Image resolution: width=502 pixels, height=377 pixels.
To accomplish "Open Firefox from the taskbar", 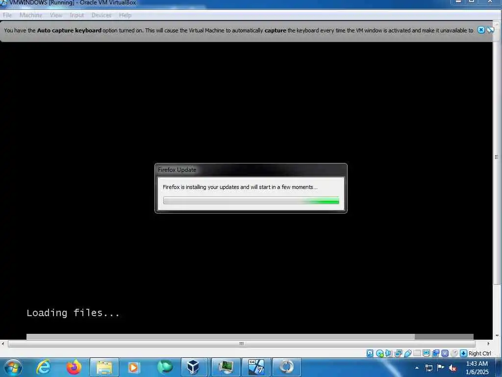I will click(74, 367).
